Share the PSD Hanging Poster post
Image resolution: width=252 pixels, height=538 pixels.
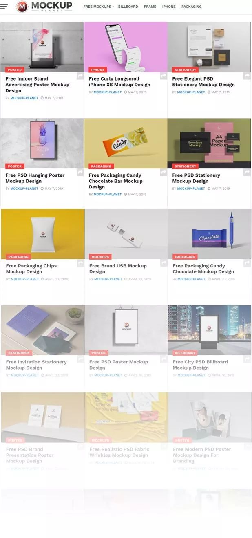tap(80, 173)
